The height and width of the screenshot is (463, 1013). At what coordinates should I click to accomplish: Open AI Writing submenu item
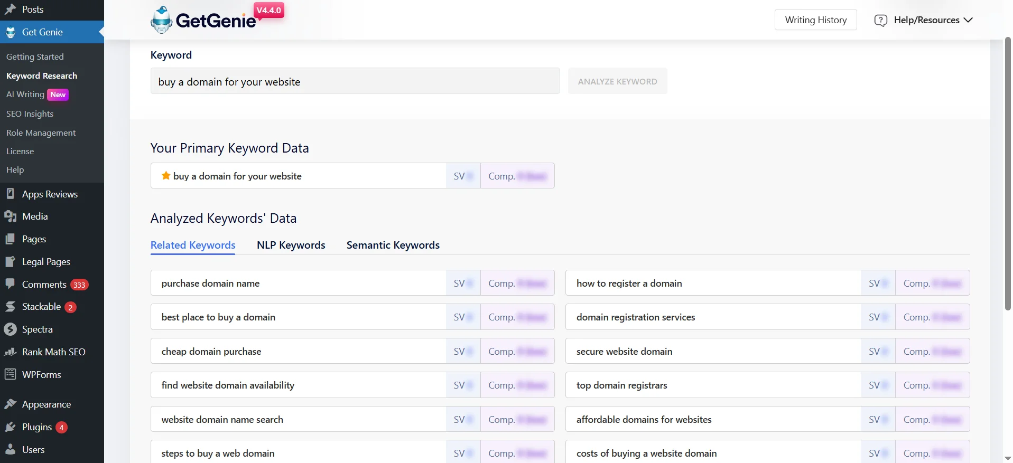tap(25, 94)
